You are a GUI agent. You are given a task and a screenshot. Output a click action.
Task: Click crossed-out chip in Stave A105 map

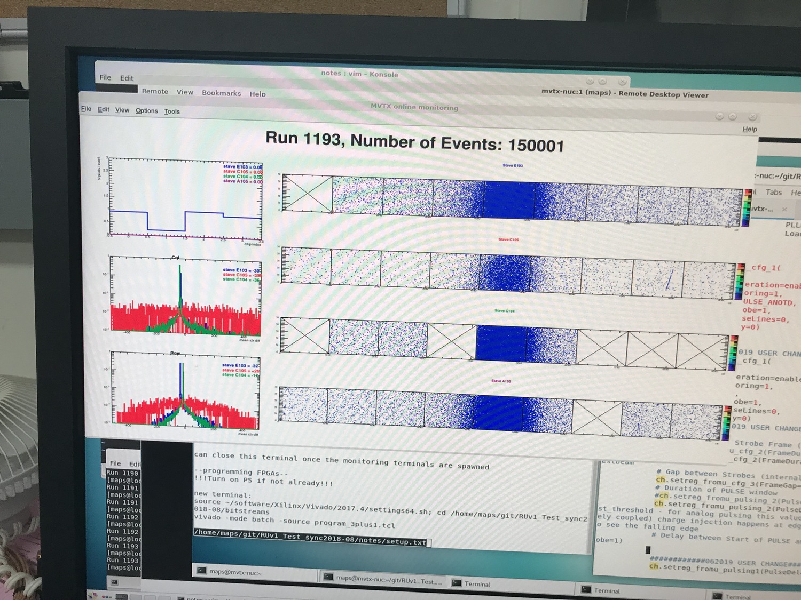pyautogui.click(x=597, y=417)
